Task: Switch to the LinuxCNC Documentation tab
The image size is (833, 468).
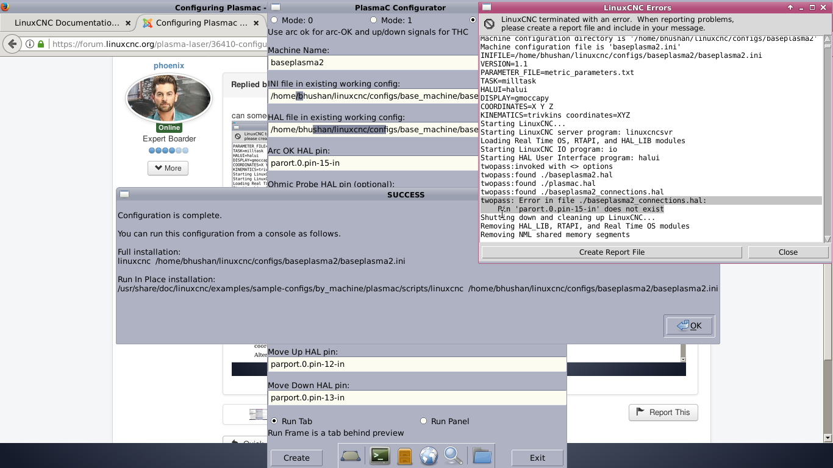Action: [67, 23]
